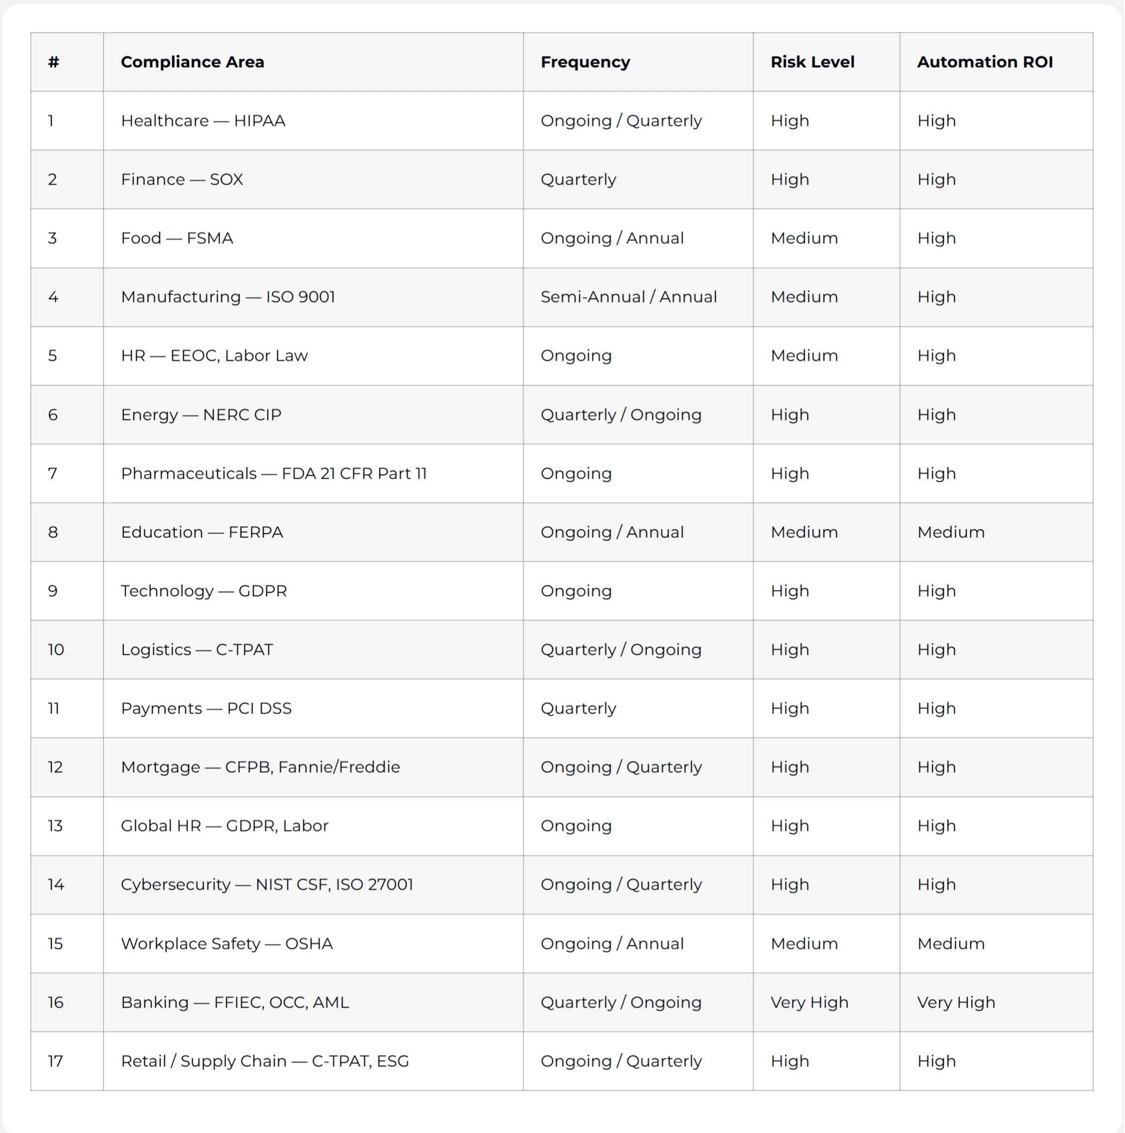
Task: Select Retail / Supply Chain — C-TPAT, ESG
Action: 264,1060
